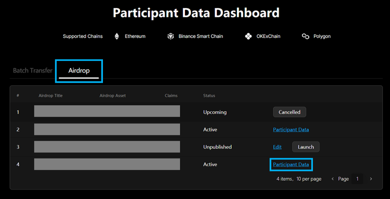Click the Airdrop Asset column header
This screenshot has width=390, height=199.
112,96
